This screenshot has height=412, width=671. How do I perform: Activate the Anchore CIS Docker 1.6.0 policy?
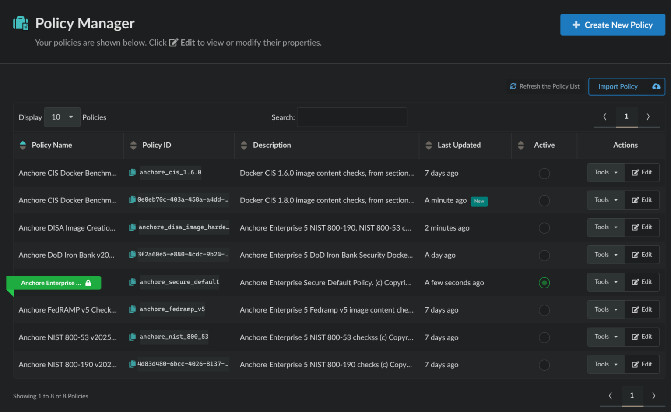click(x=544, y=174)
